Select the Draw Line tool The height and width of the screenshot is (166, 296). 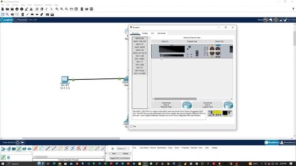(27, 14)
